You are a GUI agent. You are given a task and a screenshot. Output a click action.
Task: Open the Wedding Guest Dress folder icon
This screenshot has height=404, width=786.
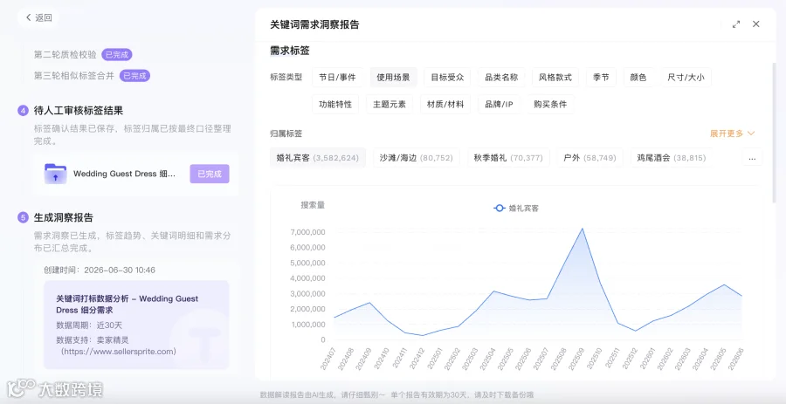(55, 174)
